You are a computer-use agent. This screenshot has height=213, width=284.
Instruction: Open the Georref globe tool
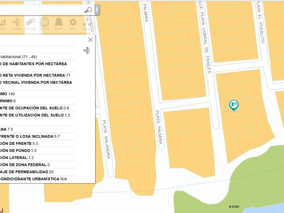[x=44, y=24]
